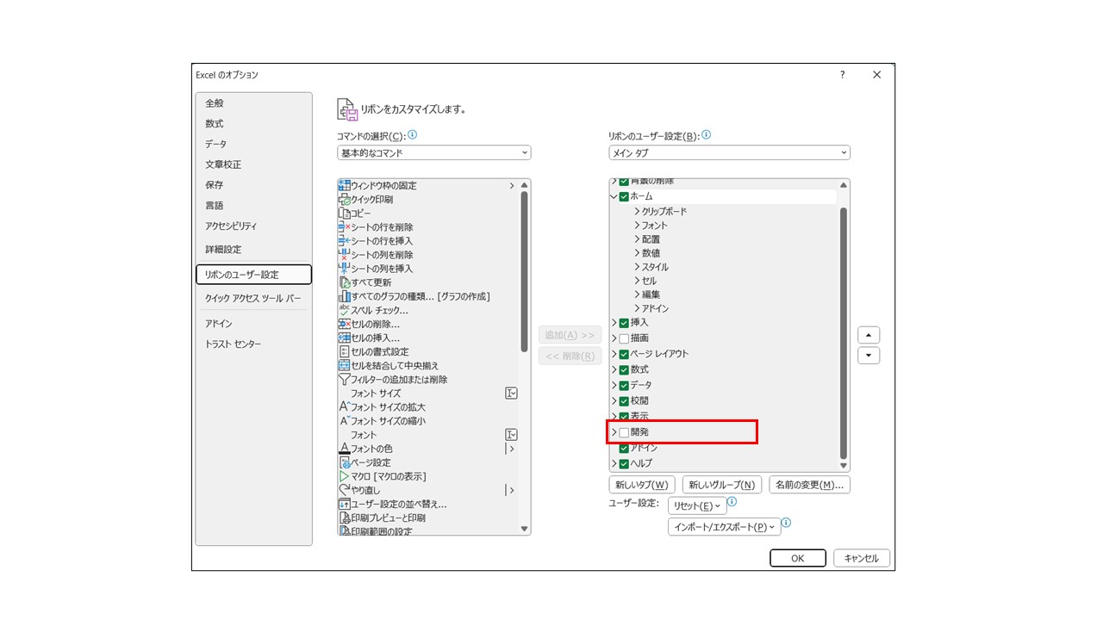Expand the 開発 tab node

click(614, 432)
